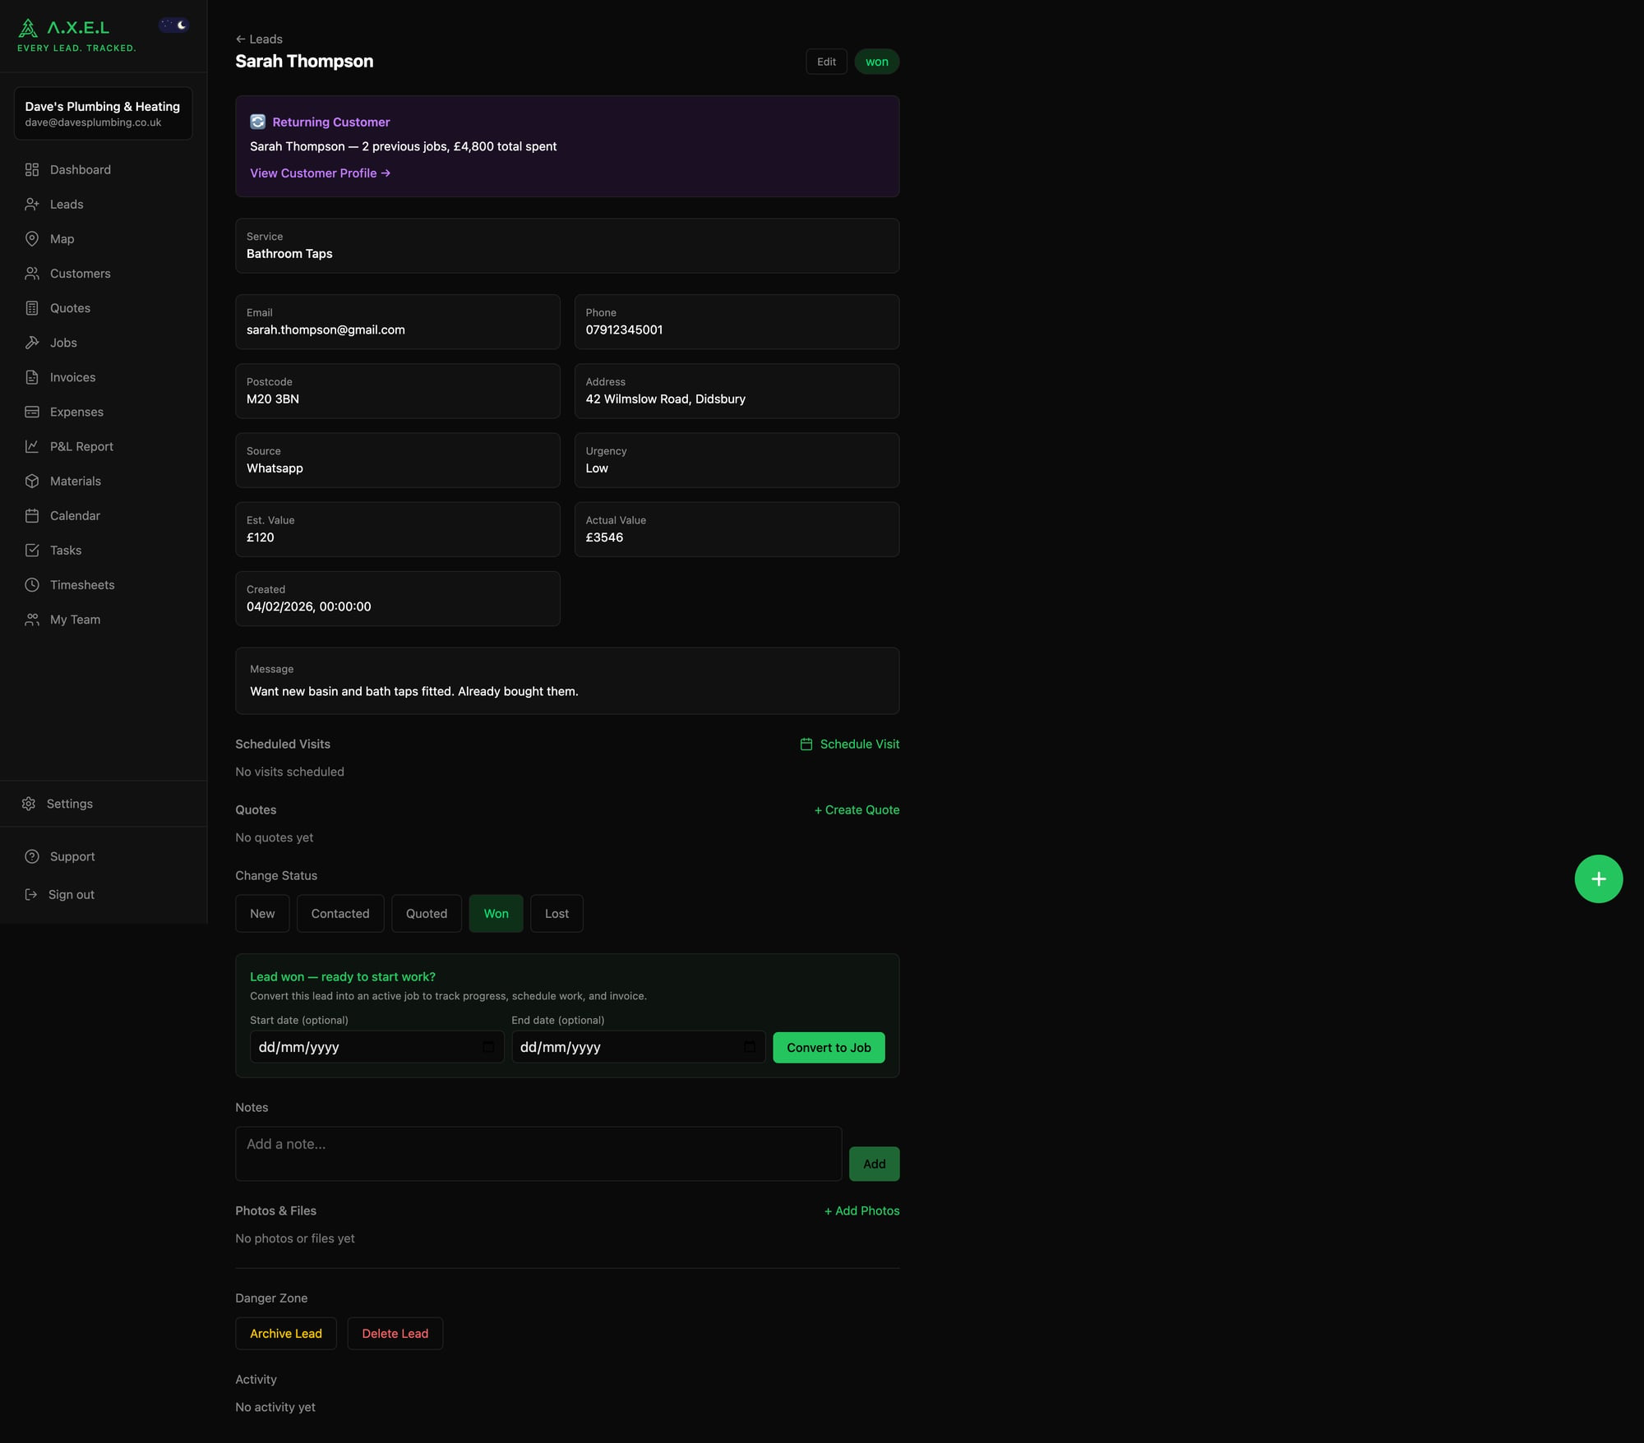Open Timesheets from the sidebar
Viewport: 1644px width, 1443px height.
tap(81, 584)
